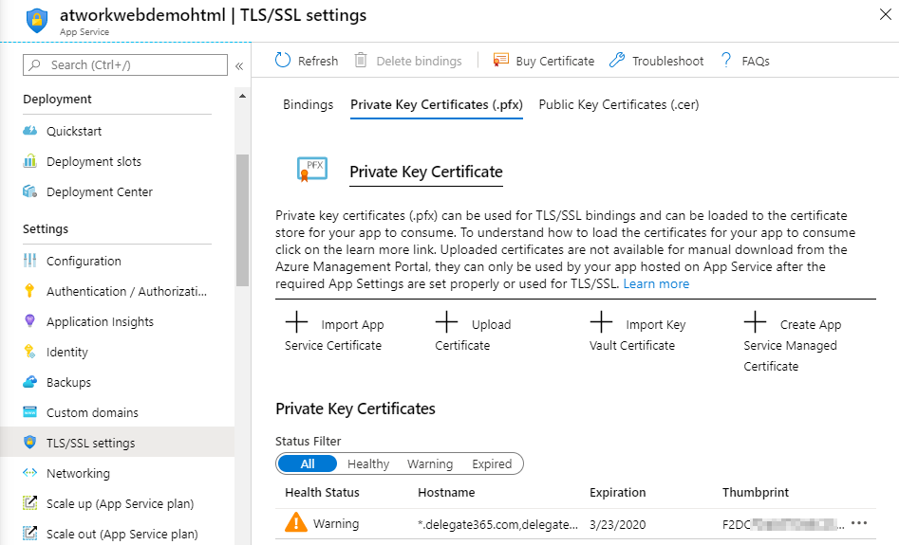The image size is (899, 545).
Task: Switch to the Bindings tab
Action: pos(308,104)
